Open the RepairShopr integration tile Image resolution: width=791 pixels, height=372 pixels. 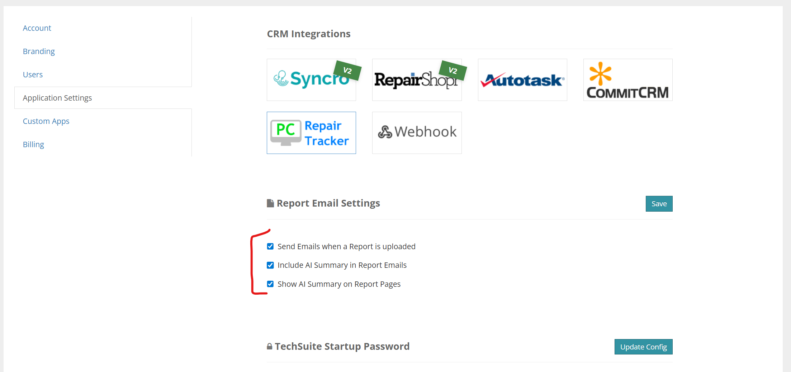(x=417, y=80)
